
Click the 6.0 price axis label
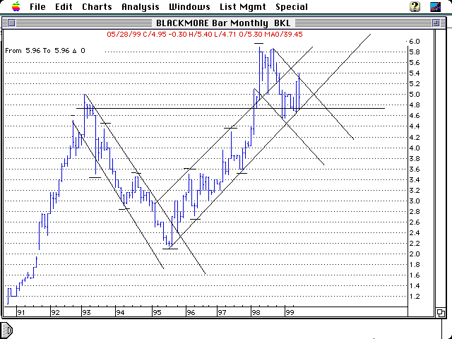[x=415, y=42]
